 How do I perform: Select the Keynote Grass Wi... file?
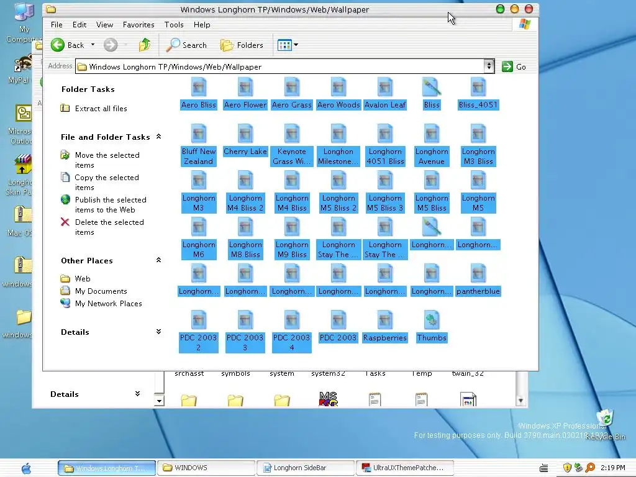[292, 145]
